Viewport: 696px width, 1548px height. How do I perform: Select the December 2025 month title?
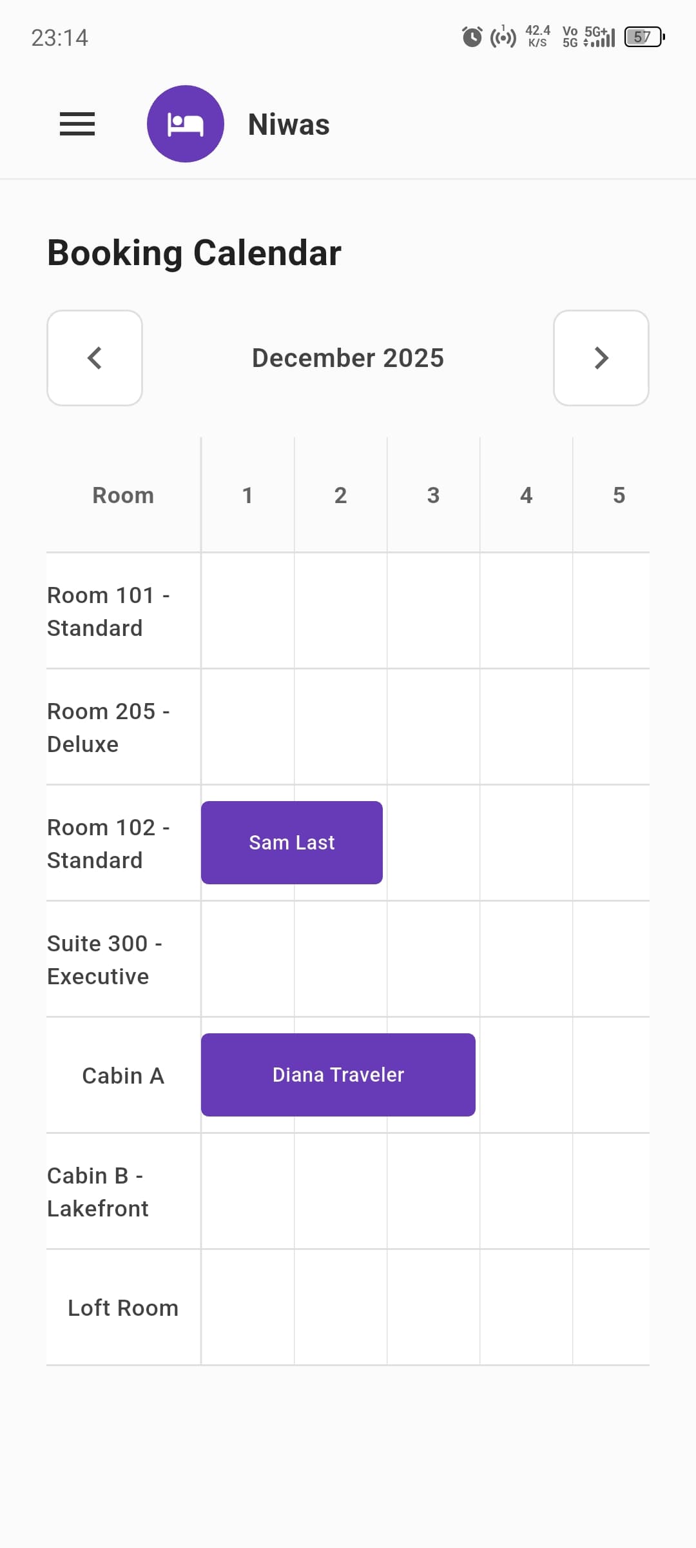tap(347, 358)
